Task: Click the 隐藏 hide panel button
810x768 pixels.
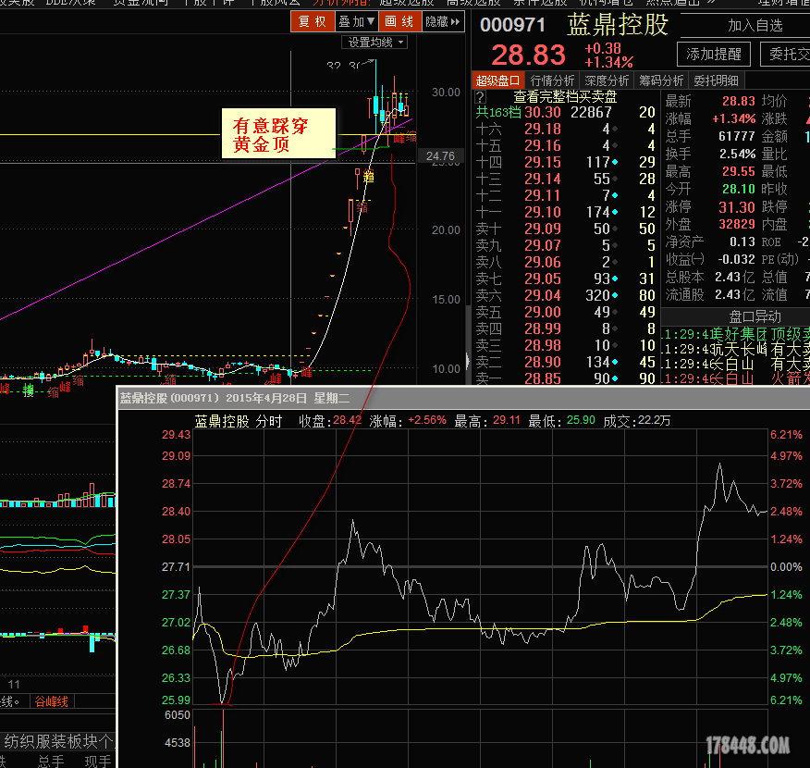Action: coord(443,21)
